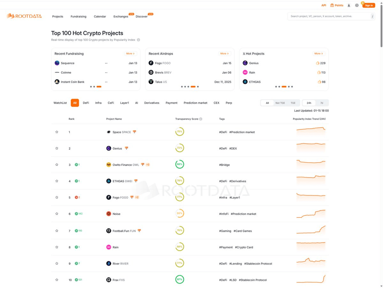Add Space SPACE to watchlist via star
Viewport: 383px width, 288px height.
coord(57,132)
